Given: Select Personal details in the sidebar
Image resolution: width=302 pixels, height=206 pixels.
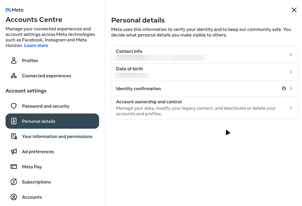Looking at the screenshot, I should pos(52,121).
